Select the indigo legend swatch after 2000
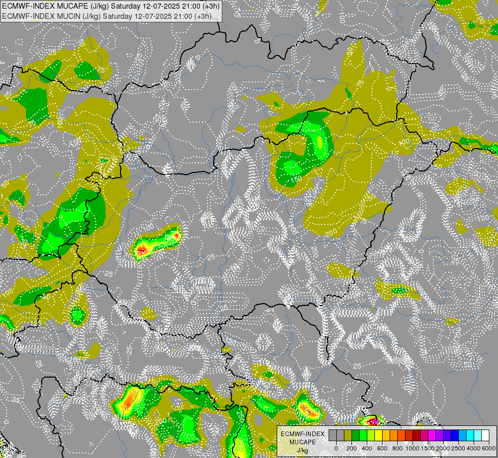The height and width of the screenshot is (458, 498). 448,436
